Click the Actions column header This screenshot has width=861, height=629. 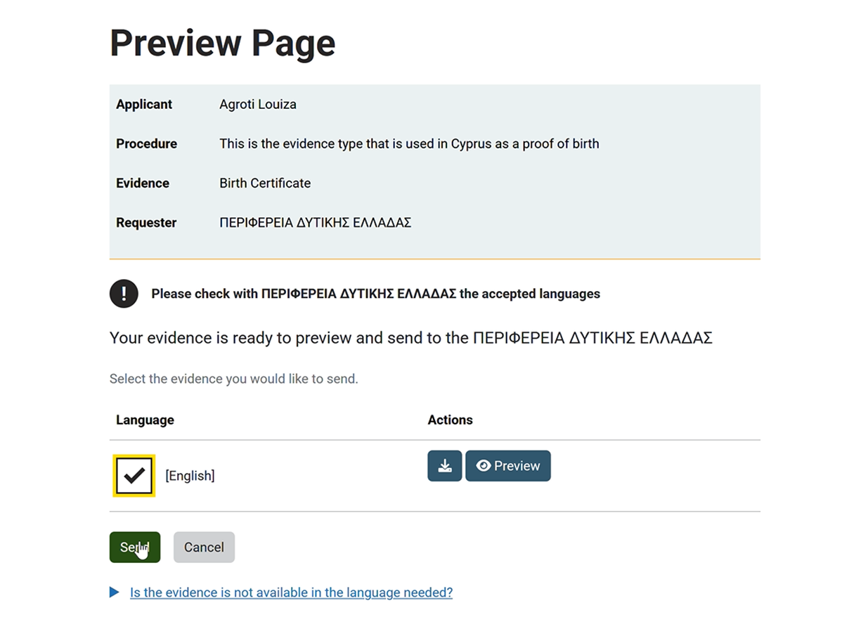pyautogui.click(x=450, y=420)
